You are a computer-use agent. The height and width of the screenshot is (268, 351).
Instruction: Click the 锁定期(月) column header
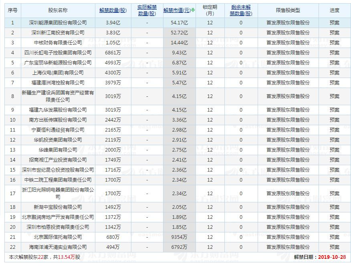[210, 10]
